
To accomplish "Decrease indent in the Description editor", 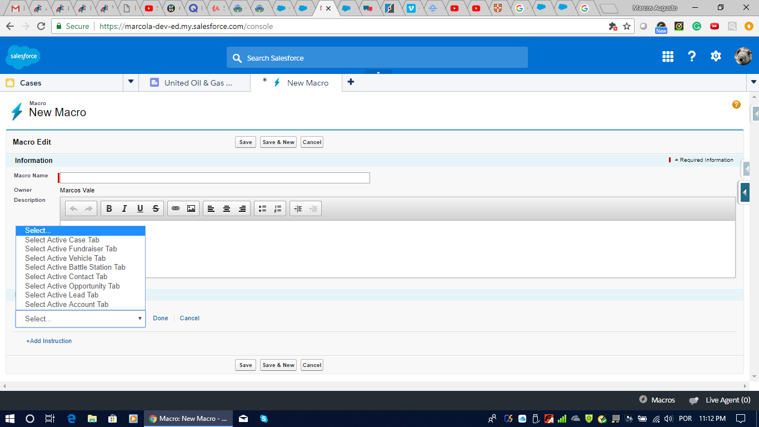I will tap(313, 208).
